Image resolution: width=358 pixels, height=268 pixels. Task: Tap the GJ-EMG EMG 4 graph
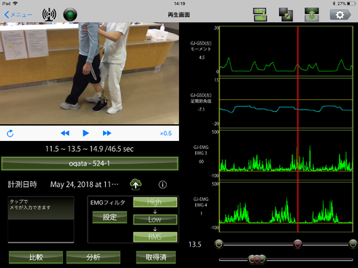pyautogui.click(x=286, y=207)
